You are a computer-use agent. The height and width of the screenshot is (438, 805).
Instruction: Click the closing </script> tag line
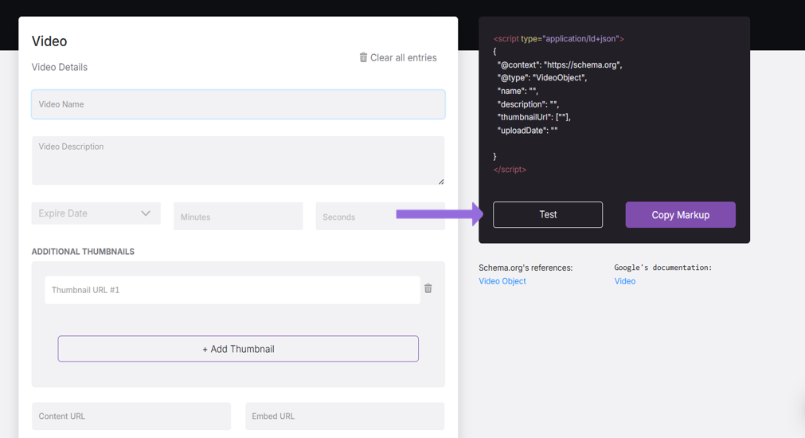510,170
